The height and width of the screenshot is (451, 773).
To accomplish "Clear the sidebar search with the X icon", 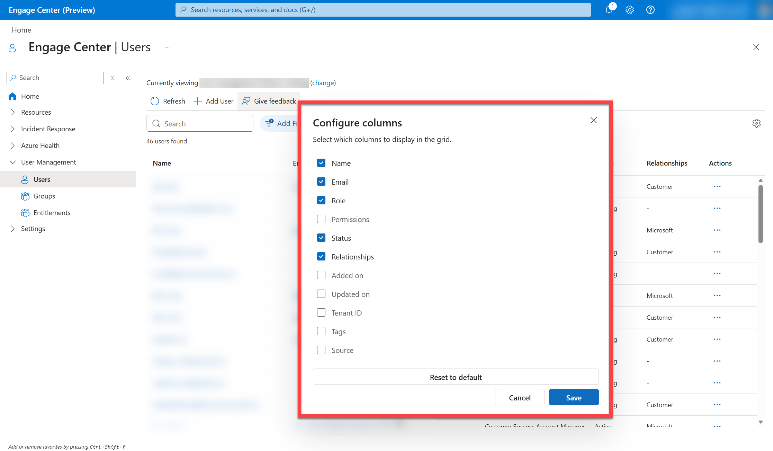I will tap(112, 78).
